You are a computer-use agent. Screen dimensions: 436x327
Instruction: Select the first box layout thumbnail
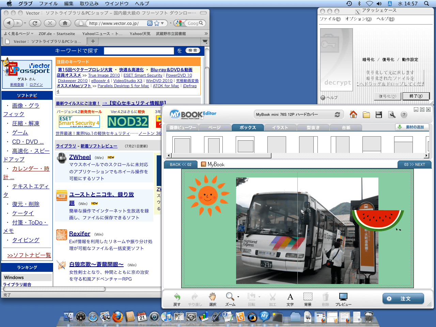coord(182,145)
